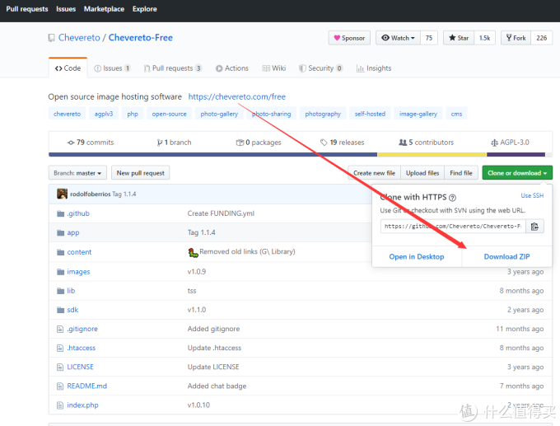This screenshot has width=560, height=426.
Task: Select the photo-gallery topic tag
Action: pos(219,114)
